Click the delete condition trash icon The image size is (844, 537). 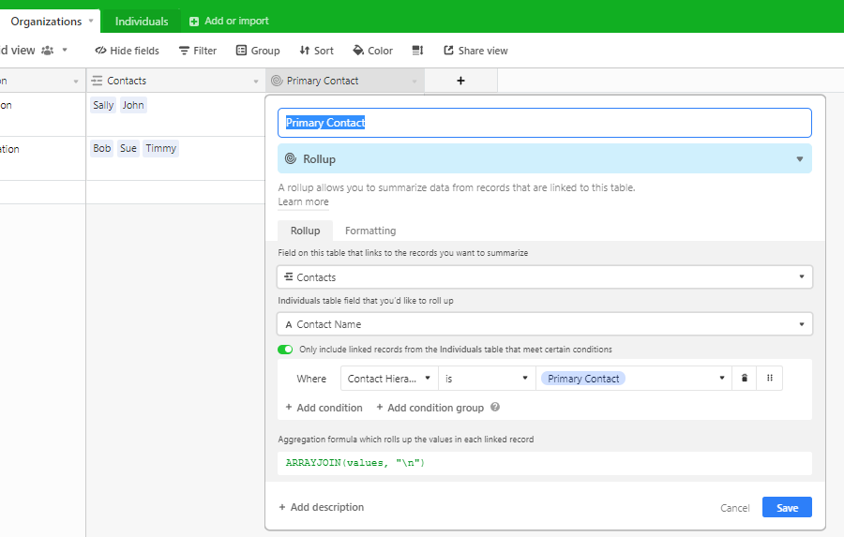[745, 379]
